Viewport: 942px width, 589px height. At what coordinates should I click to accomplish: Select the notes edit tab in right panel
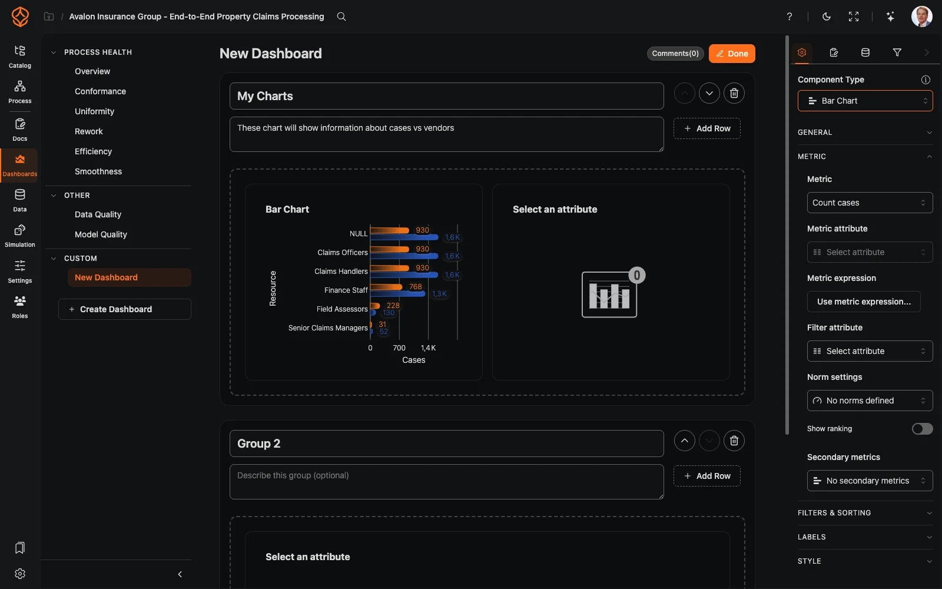[x=834, y=52]
